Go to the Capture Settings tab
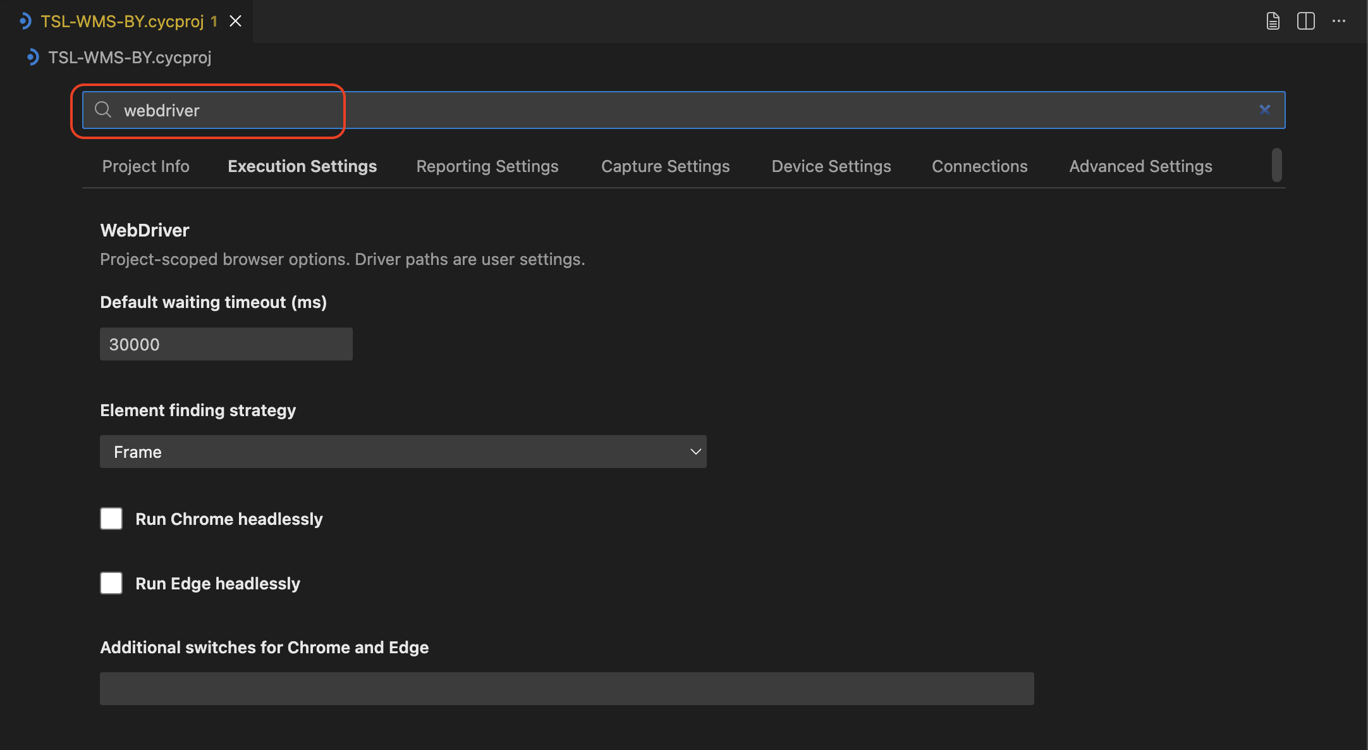The height and width of the screenshot is (750, 1368). [665, 166]
